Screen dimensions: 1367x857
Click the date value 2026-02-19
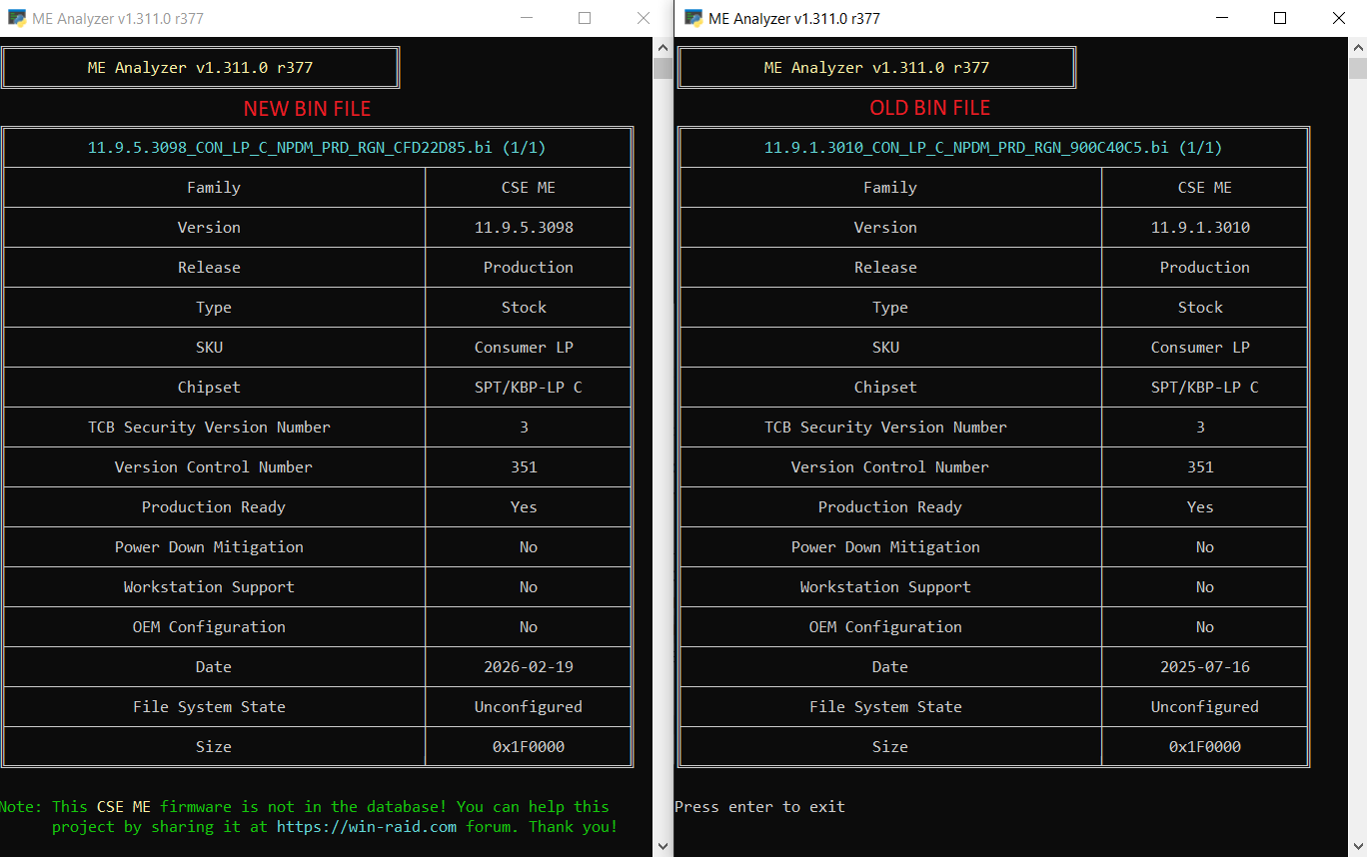[x=528, y=667]
